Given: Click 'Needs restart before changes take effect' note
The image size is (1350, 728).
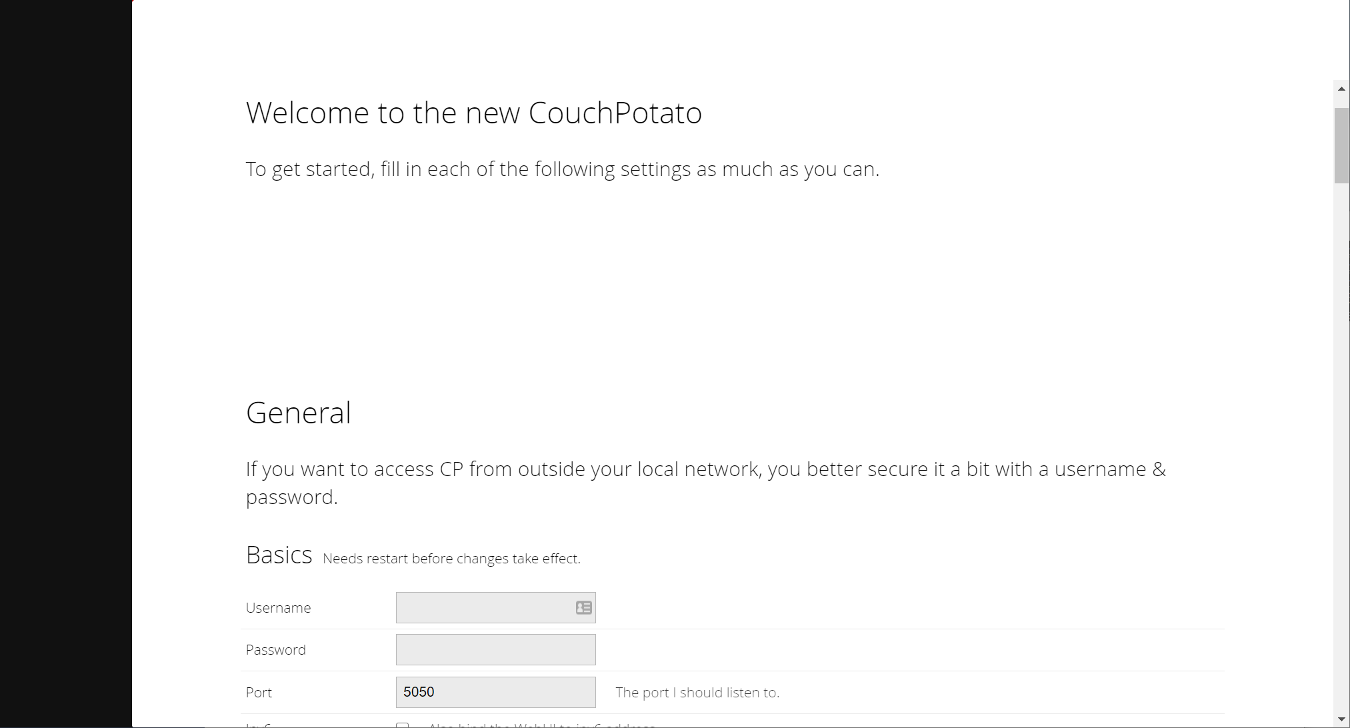Looking at the screenshot, I should coord(451,559).
